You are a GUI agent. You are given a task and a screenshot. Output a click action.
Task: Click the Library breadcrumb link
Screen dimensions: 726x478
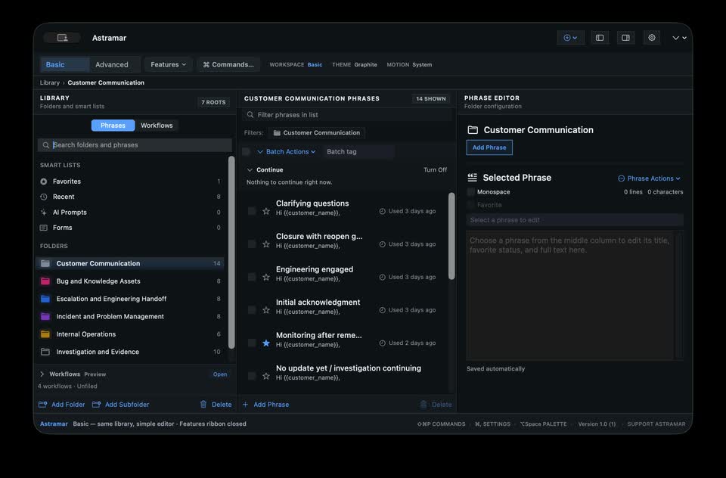50,82
